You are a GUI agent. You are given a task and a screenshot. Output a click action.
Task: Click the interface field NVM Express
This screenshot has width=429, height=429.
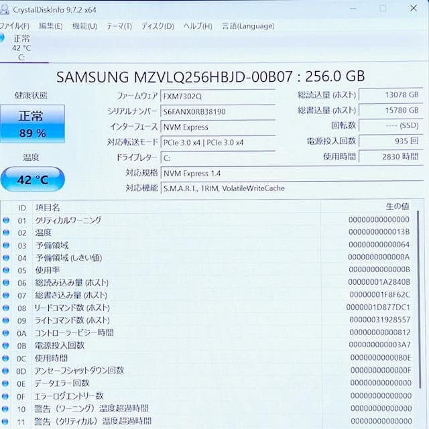(x=218, y=127)
